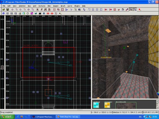The height and width of the screenshot is (119, 159).
Task: Open the Curve menu
Action: [70, 6]
